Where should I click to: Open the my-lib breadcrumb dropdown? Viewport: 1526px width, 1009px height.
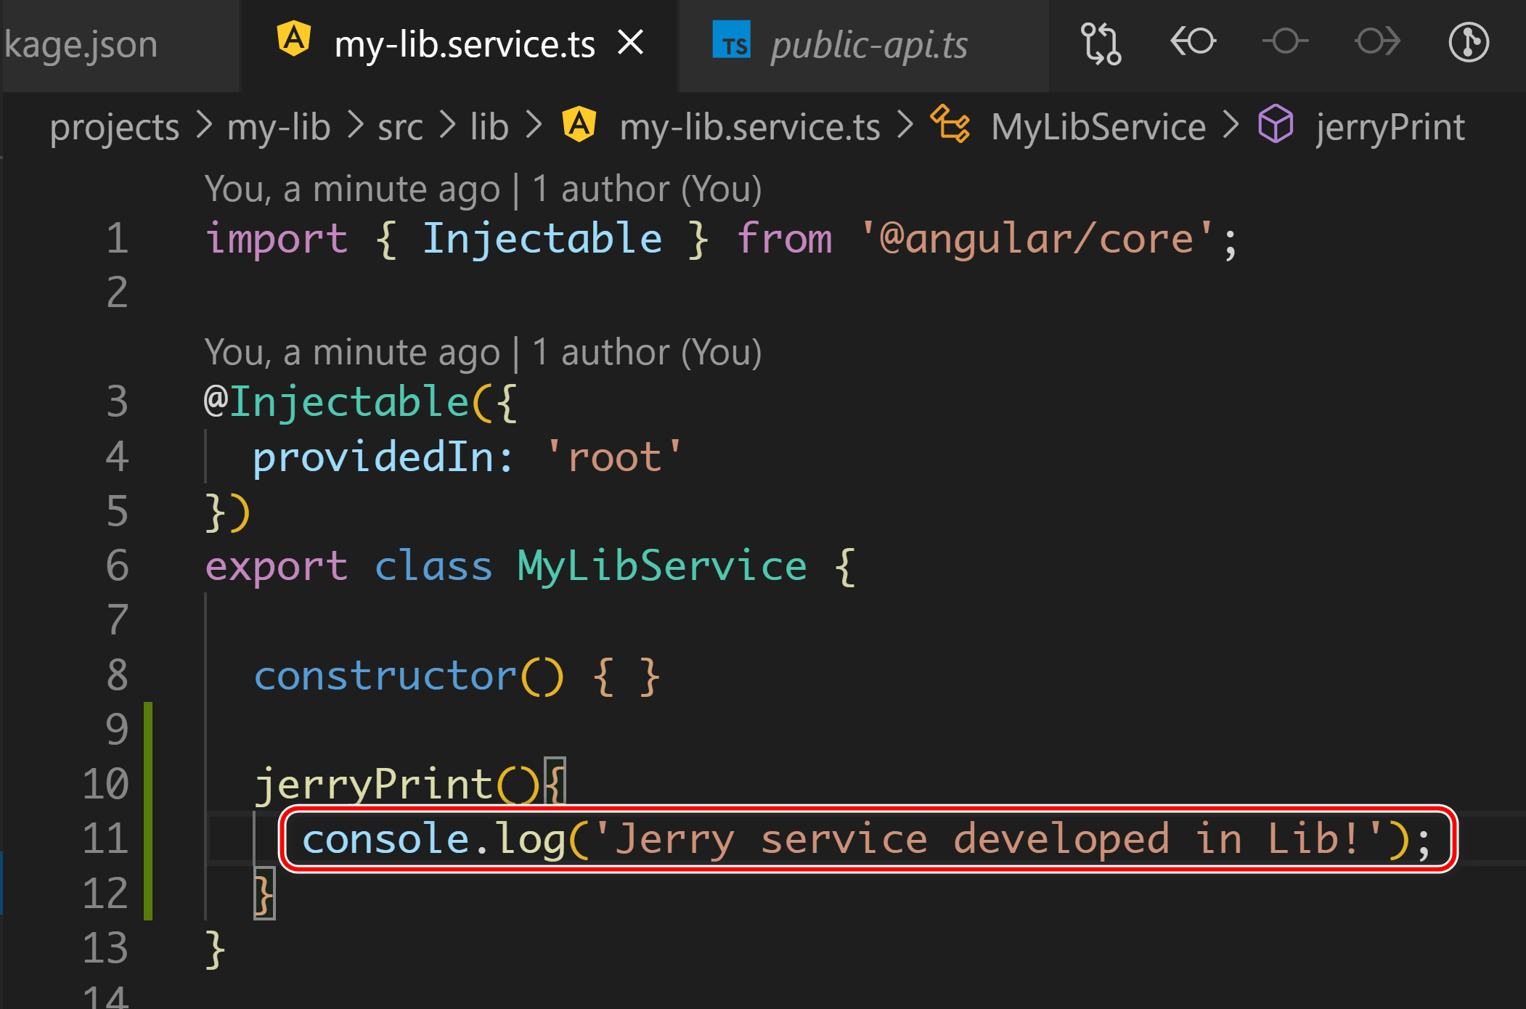click(x=278, y=128)
